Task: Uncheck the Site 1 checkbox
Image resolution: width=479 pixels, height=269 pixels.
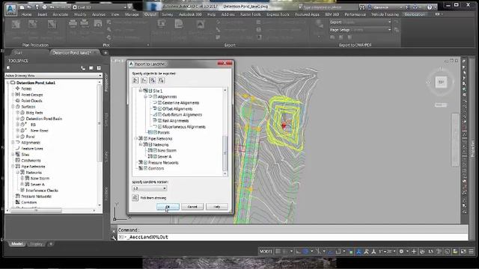Action: coord(150,90)
